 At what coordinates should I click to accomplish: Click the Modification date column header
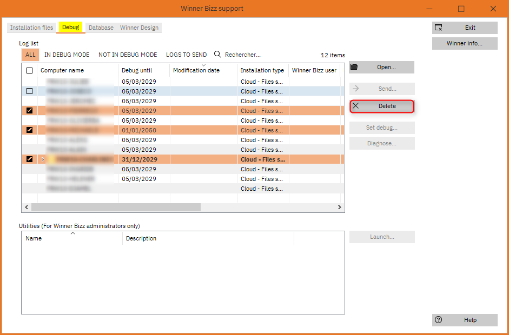[x=203, y=70]
